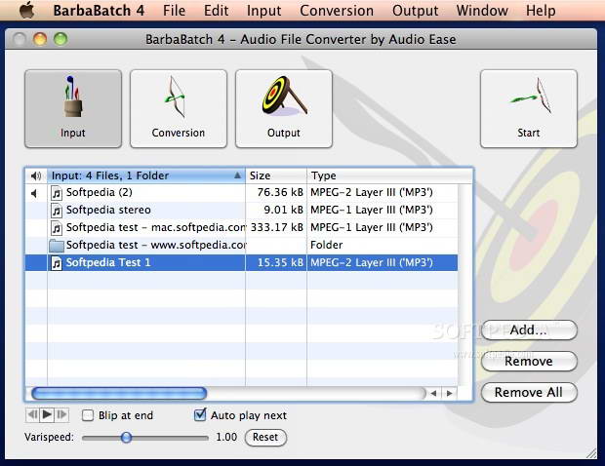This screenshot has width=605, height=466.
Task: Click the 333.17 kB size cell
Action: coord(277,227)
